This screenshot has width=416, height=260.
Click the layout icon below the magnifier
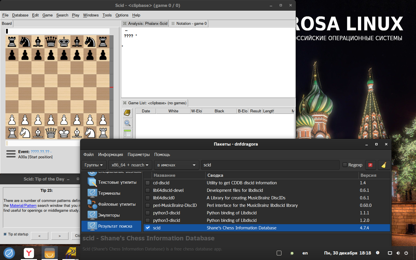coord(127,133)
